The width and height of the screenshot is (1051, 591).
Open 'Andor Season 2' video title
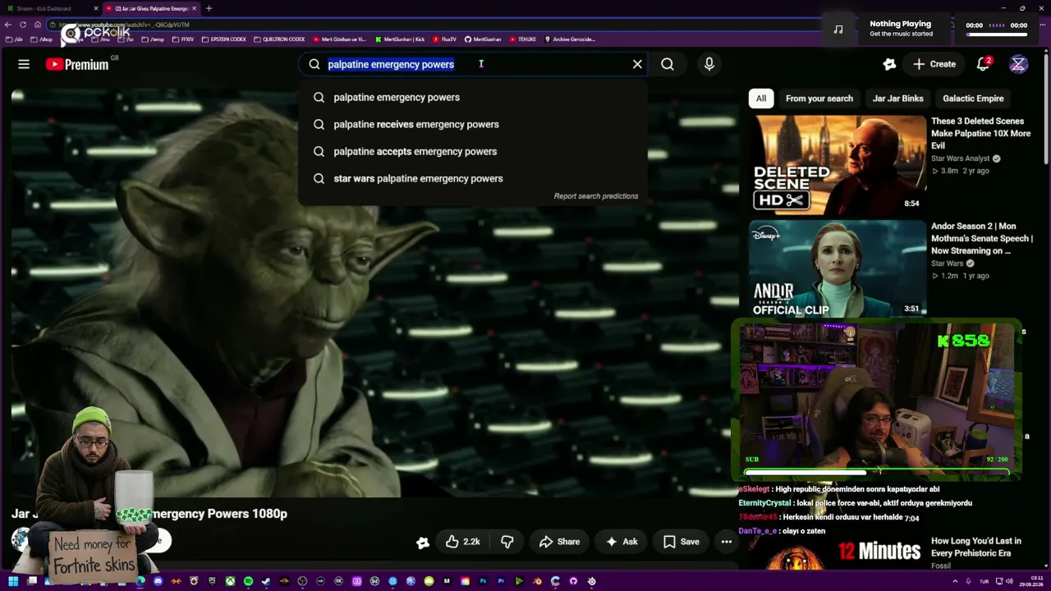982,238
